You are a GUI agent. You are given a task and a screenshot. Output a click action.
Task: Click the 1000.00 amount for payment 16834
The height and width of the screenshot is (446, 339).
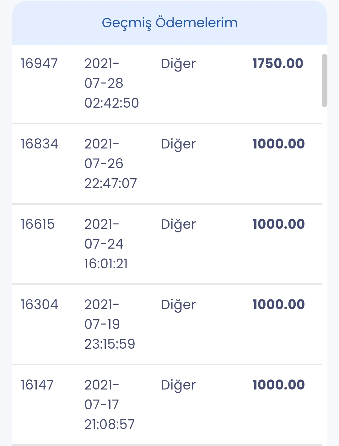tap(278, 144)
